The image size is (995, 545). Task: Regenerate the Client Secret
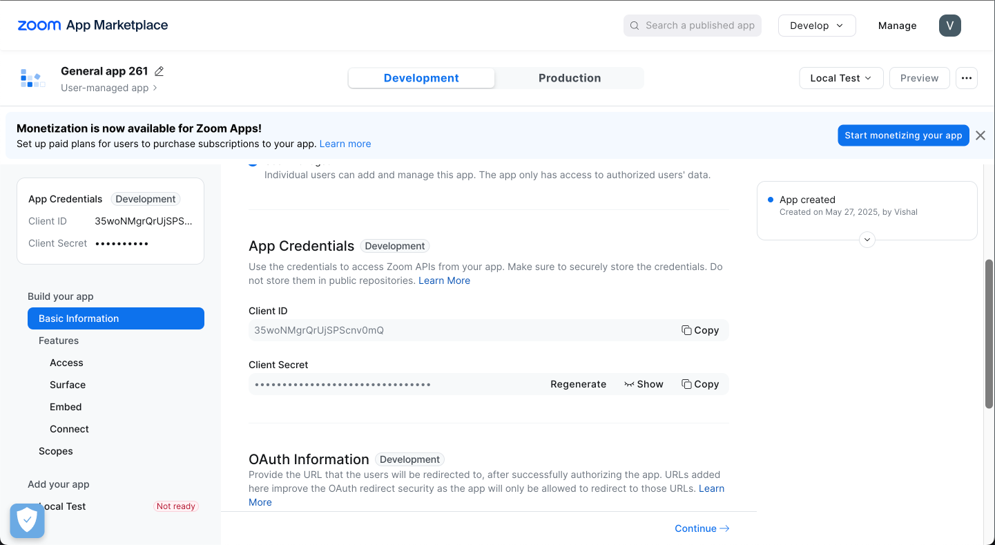pos(578,384)
